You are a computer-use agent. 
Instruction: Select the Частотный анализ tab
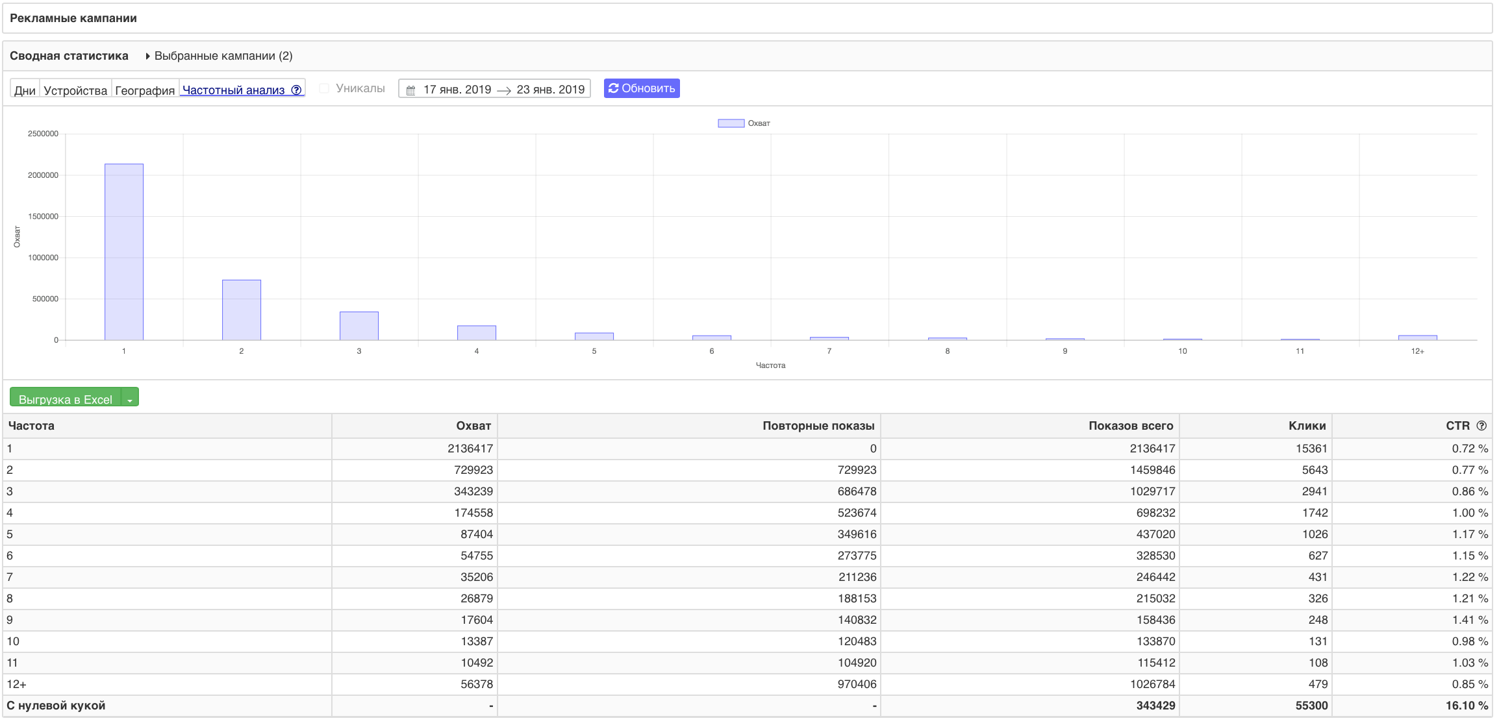pos(233,90)
